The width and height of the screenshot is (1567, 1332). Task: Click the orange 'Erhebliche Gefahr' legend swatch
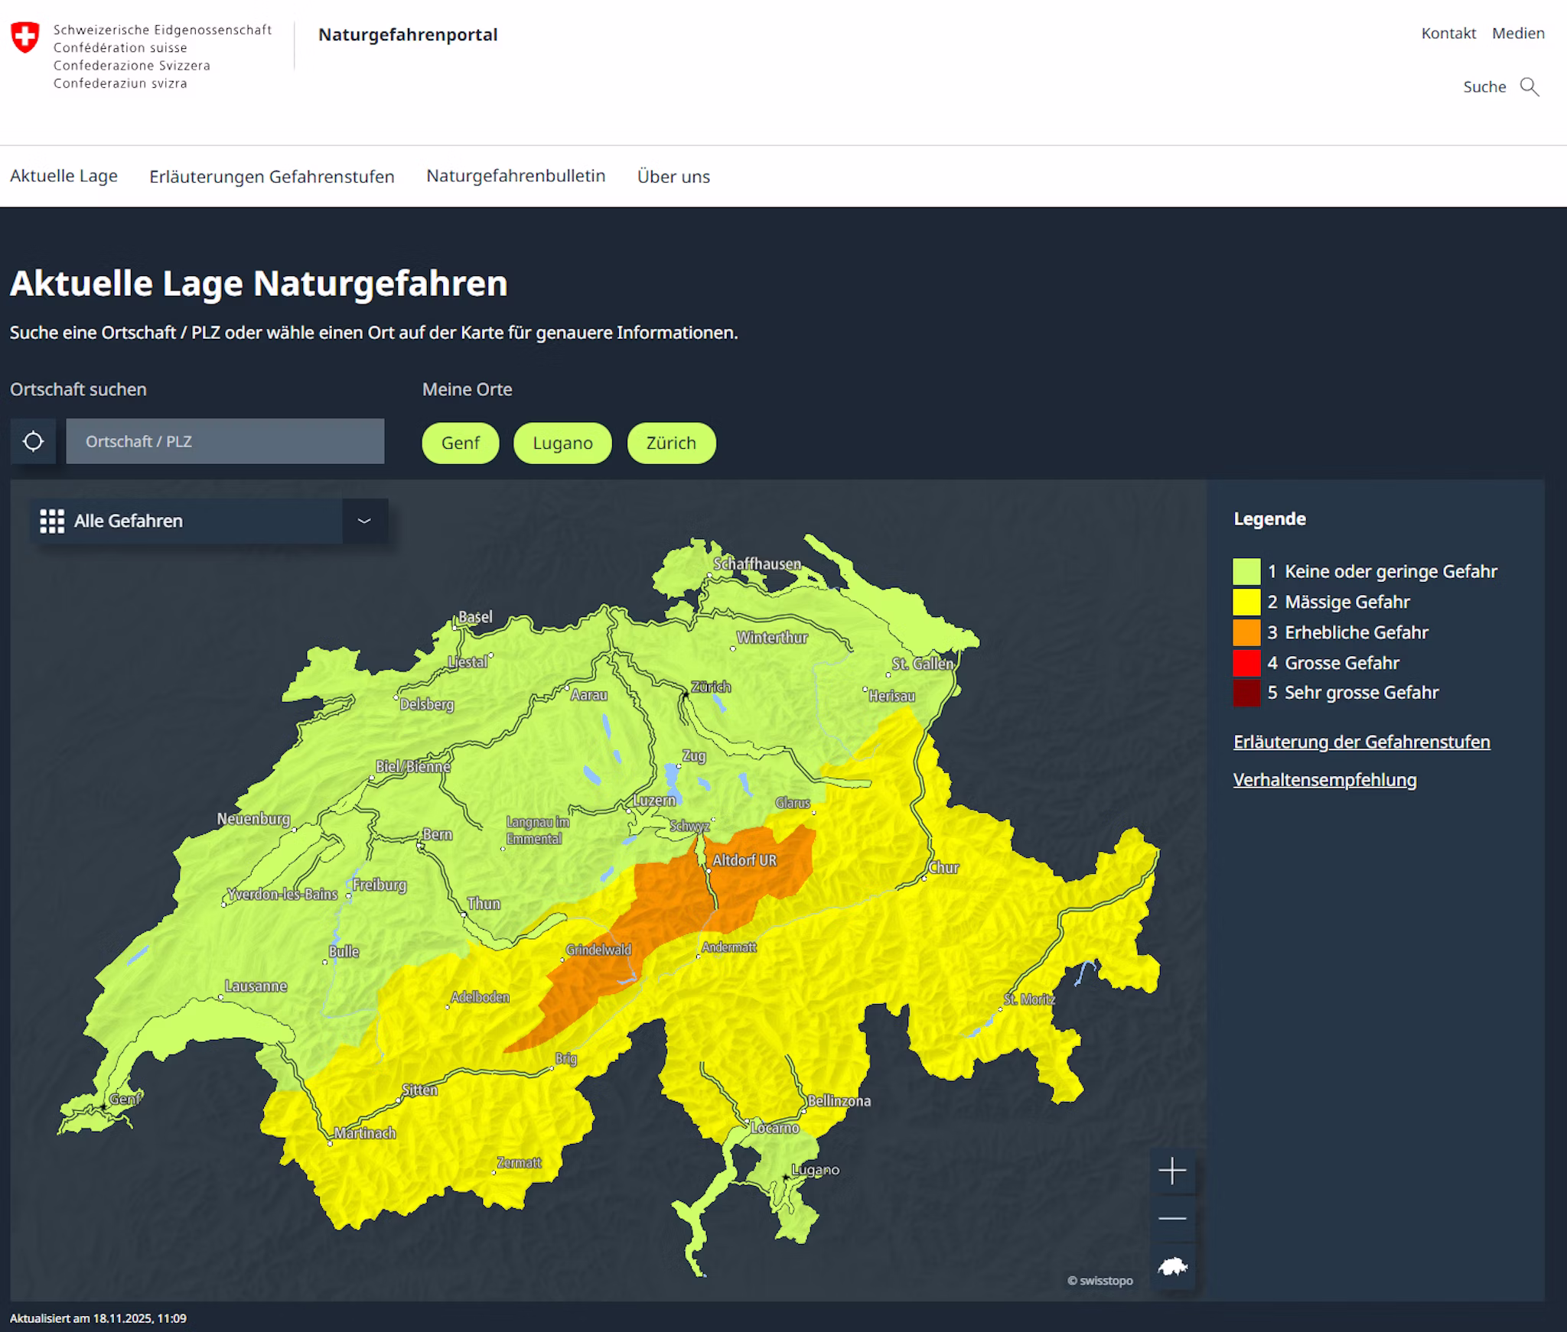pyautogui.click(x=1249, y=632)
